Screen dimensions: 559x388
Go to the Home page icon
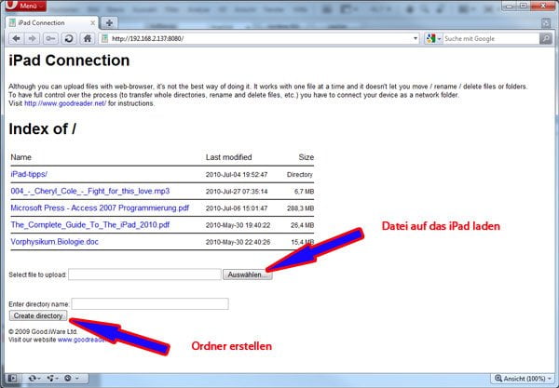[x=87, y=39]
